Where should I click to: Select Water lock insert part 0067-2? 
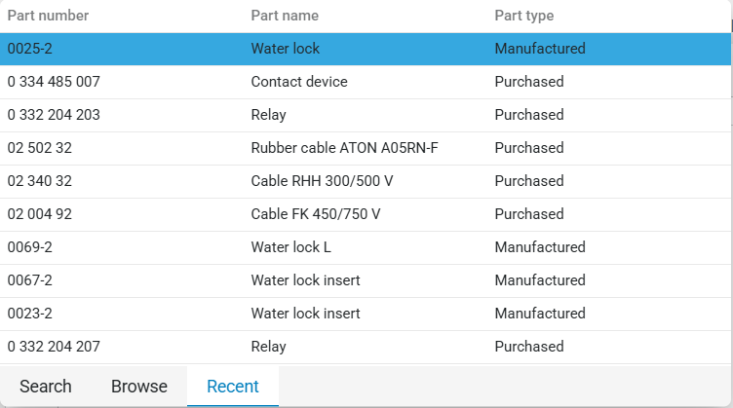point(366,280)
